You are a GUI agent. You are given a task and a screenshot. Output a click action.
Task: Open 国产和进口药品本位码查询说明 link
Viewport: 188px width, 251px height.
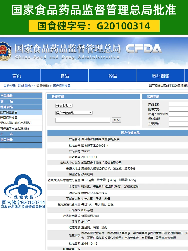point(168,86)
